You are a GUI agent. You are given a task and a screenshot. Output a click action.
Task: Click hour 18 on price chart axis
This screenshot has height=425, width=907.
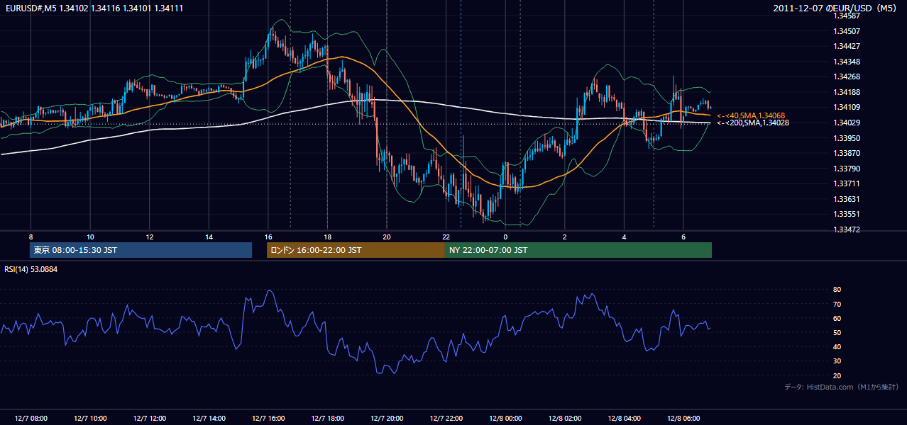pyautogui.click(x=327, y=237)
